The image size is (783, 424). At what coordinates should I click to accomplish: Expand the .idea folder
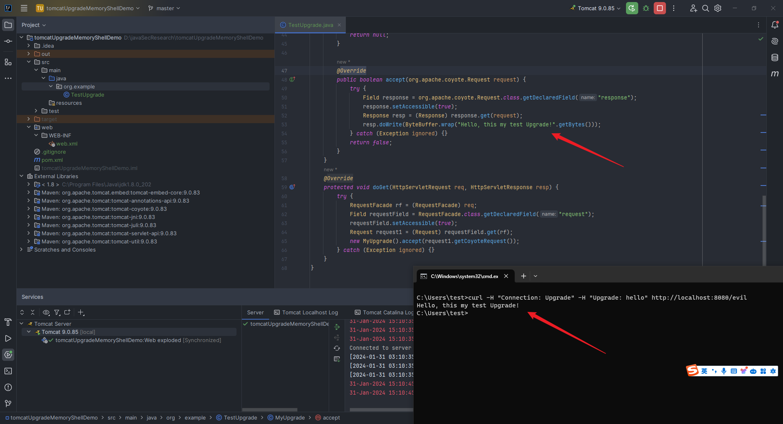(x=29, y=46)
